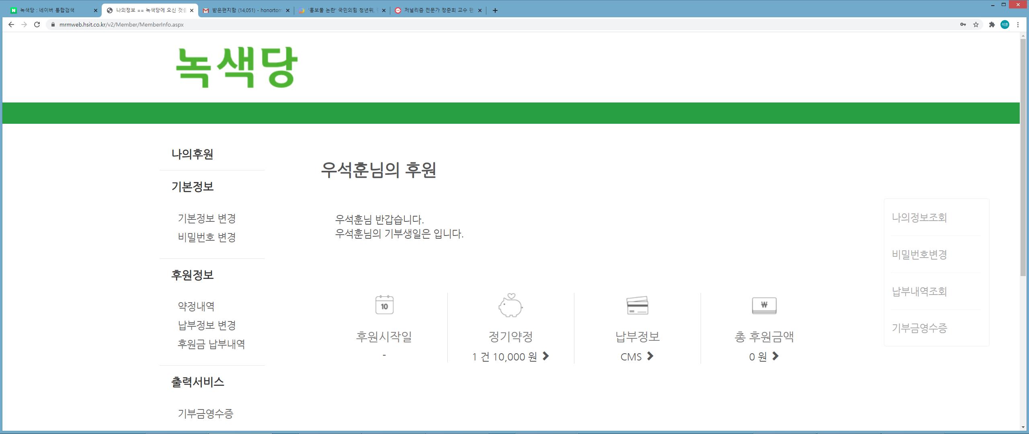Open the 기본정보 변경 sidebar link
This screenshot has width=1029, height=434.
click(x=207, y=218)
